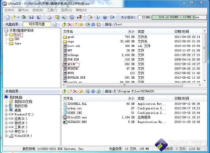Click the Rename icon in disc toolbar
Viewport: 210px width, 153px height.
(80, 25)
